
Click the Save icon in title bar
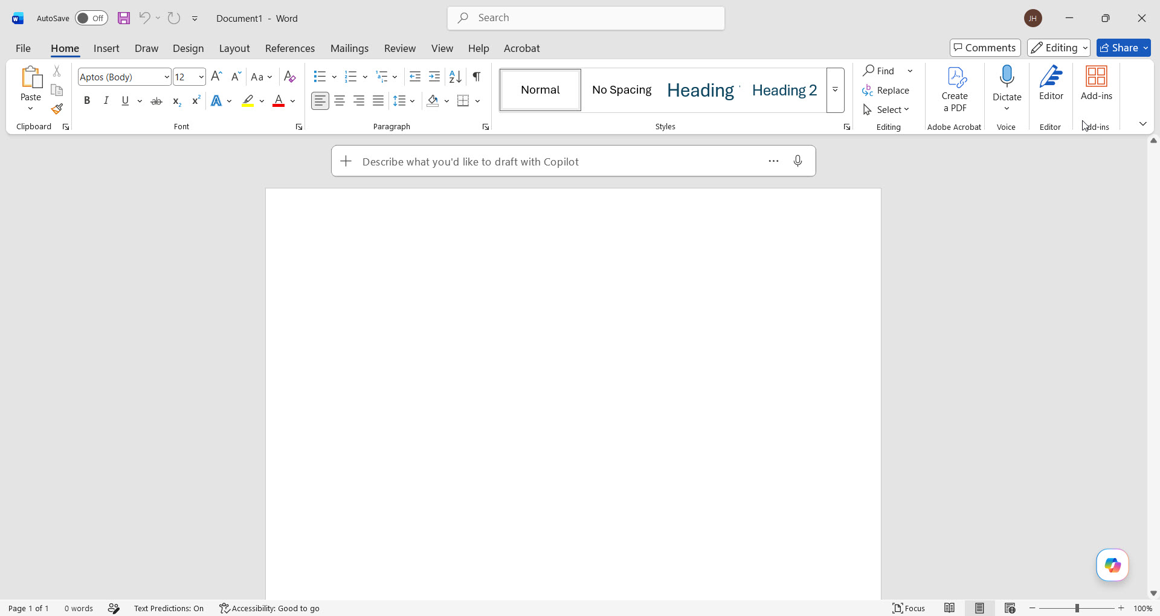click(x=124, y=18)
